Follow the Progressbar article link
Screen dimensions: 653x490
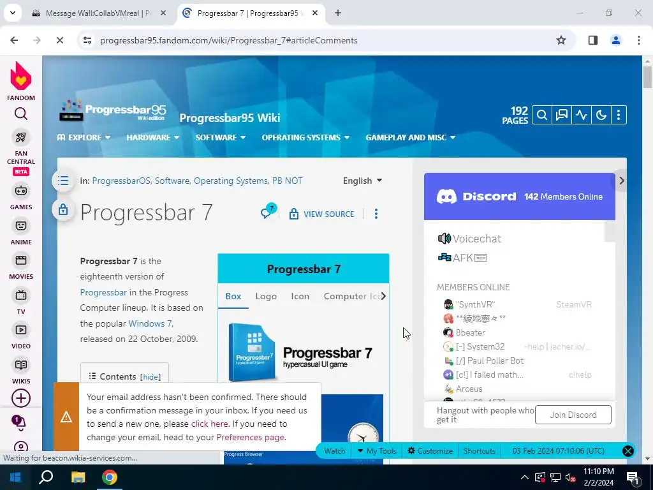[103, 292]
